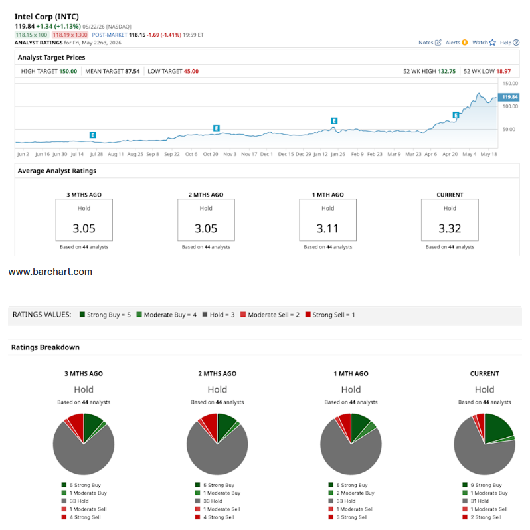Click the HIGH TARGET 150.00 value
530x530 pixels.
point(68,71)
